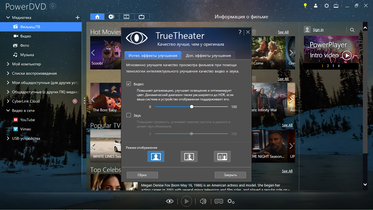Expand the Мой компьютер tree node

pos(8,64)
